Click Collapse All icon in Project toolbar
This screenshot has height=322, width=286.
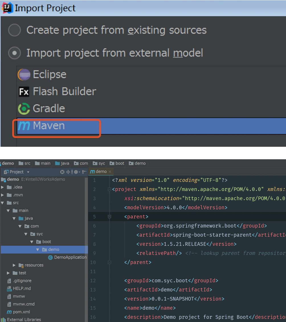(68, 172)
